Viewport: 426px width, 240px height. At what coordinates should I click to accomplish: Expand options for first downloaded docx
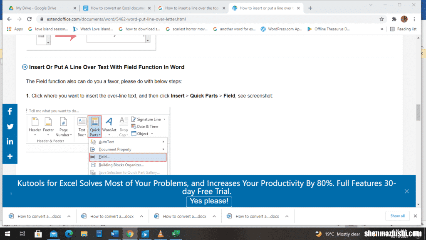tap(69, 216)
